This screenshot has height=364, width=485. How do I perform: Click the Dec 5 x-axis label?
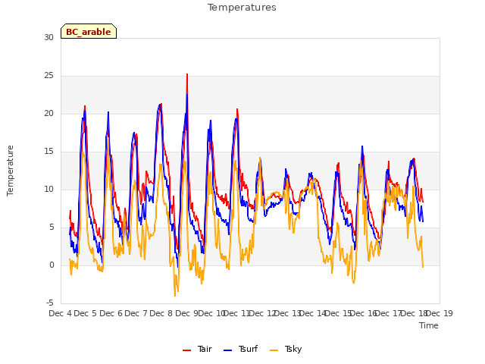click(x=86, y=313)
